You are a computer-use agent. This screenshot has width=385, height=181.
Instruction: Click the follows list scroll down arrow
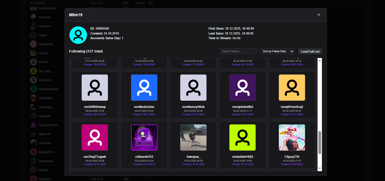pos(320,168)
